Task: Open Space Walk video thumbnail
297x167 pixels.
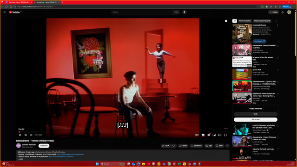Action: click(242, 74)
